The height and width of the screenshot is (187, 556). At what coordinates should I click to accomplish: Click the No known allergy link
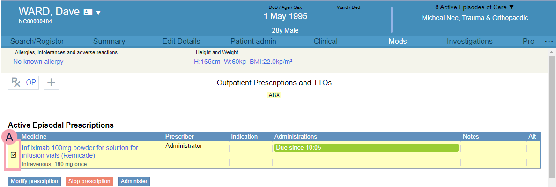(x=38, y=62)
